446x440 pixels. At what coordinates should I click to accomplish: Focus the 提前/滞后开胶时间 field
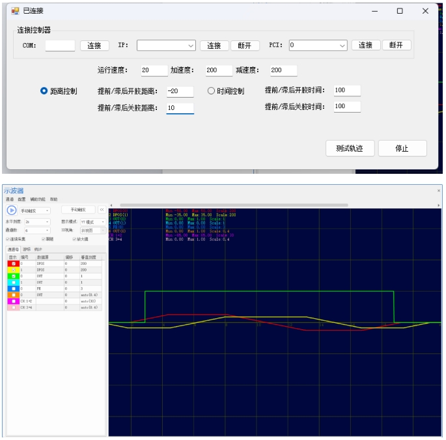coord(347,90)
